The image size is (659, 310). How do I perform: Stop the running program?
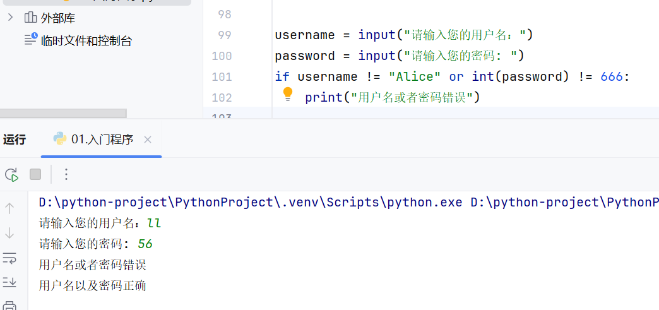35,174
